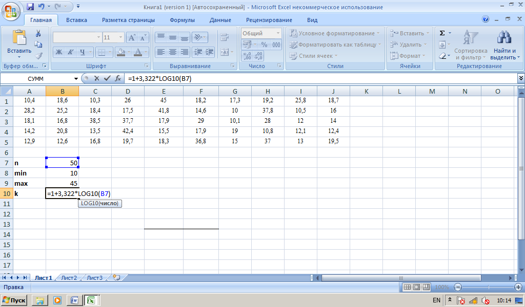The image size is (525, 307).
Task: Select the Format Painter brush
Action: (39, 56)
